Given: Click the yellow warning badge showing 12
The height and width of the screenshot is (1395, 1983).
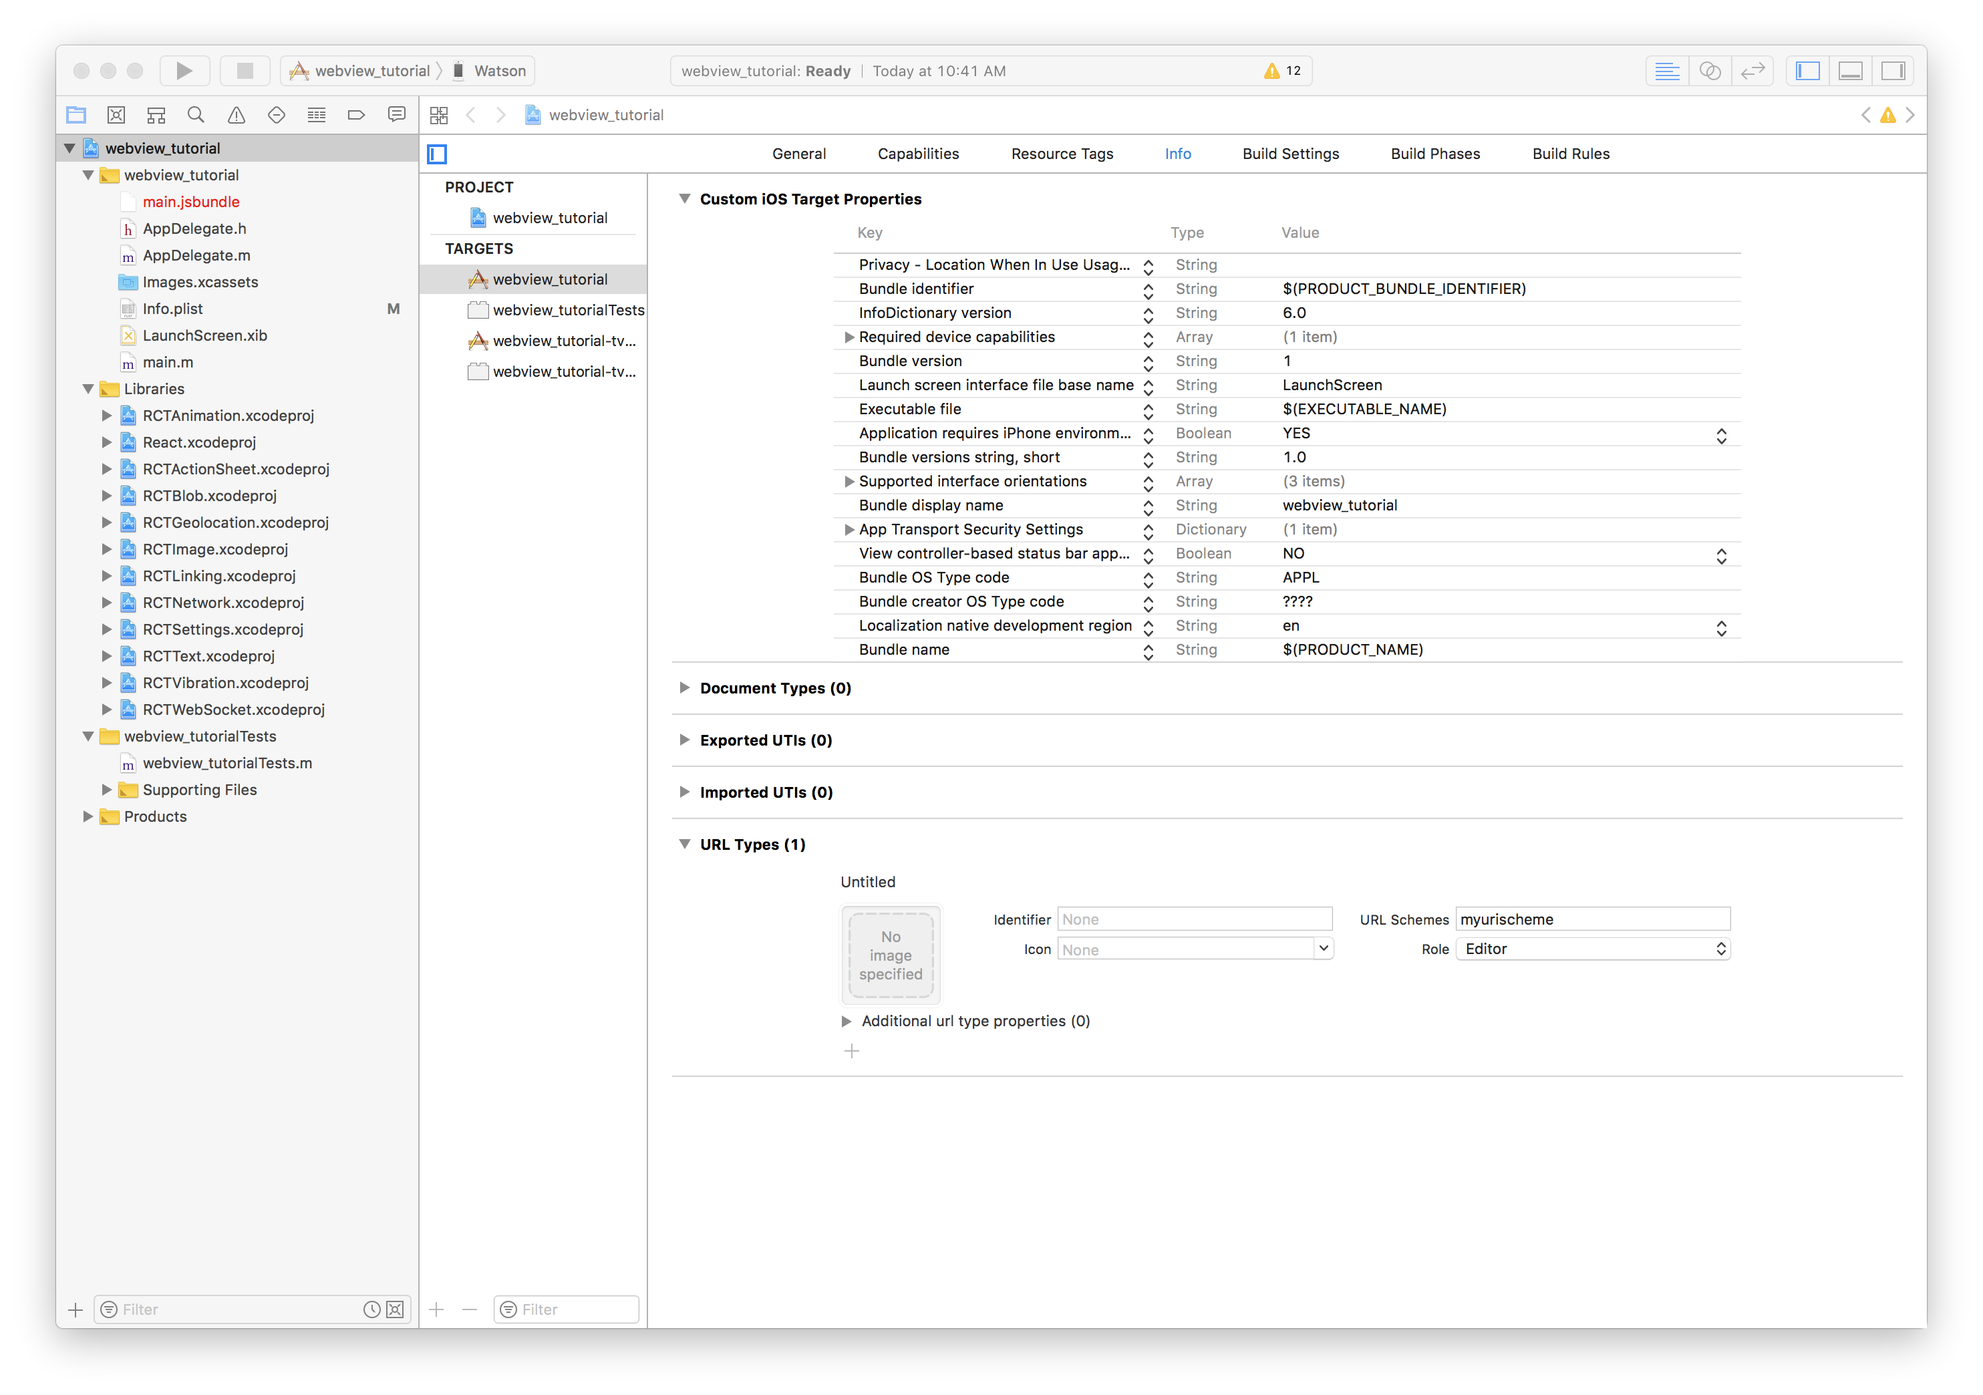Looking at the screenshot, I should 1283,71.
